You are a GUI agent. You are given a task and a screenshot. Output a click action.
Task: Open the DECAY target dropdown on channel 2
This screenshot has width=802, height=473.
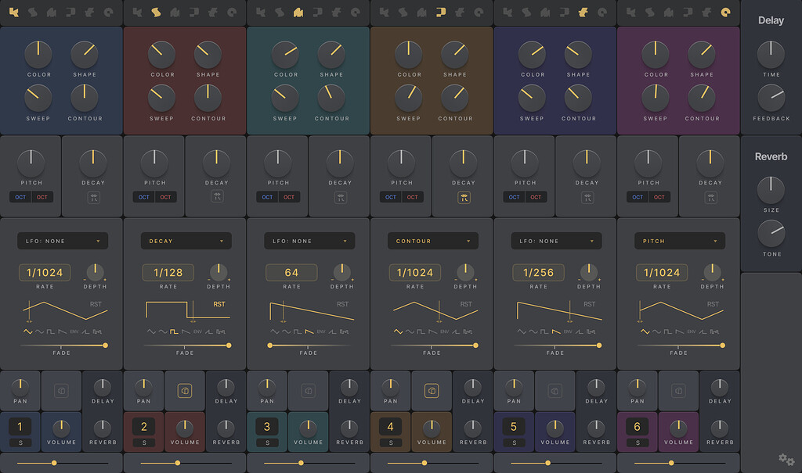(x=186, y=240)
